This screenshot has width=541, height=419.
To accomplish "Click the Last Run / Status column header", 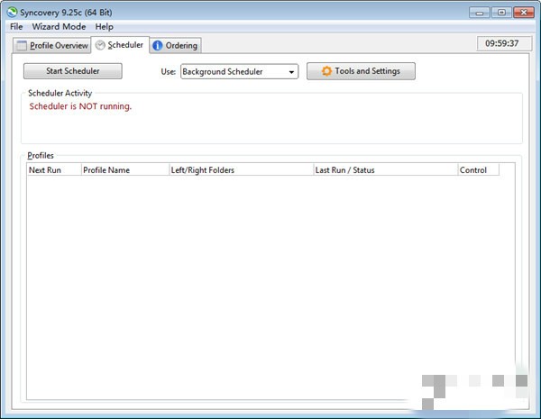I will click(x=385, y=170).
